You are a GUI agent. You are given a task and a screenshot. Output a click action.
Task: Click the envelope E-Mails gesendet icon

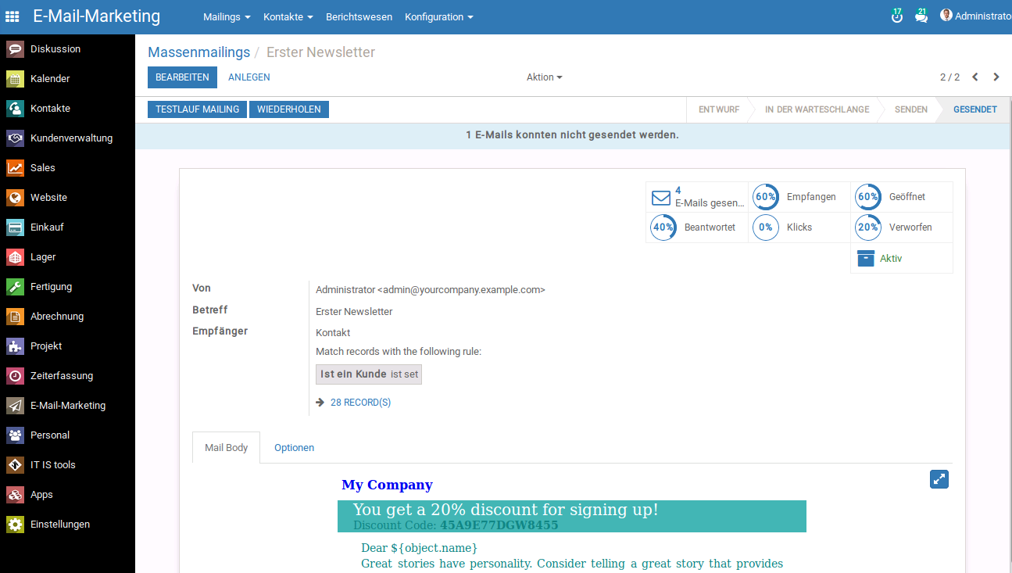pyautogui.click(x=661, y=197)
